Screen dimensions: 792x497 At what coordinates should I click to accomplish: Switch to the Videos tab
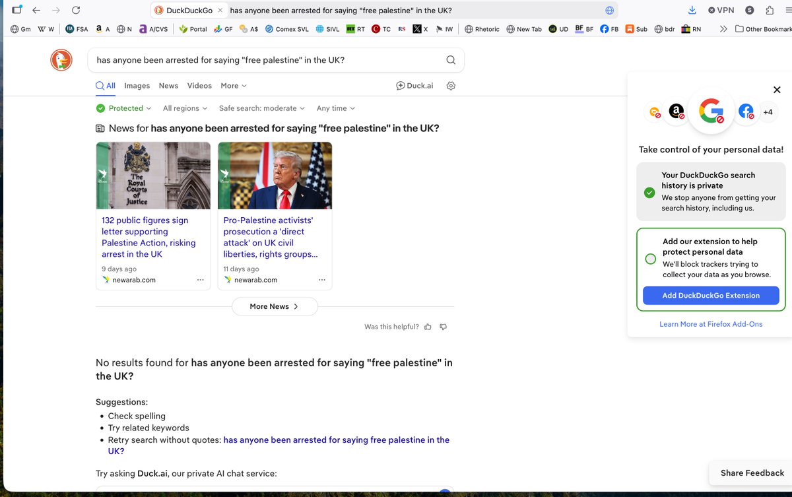coord(199,86)
